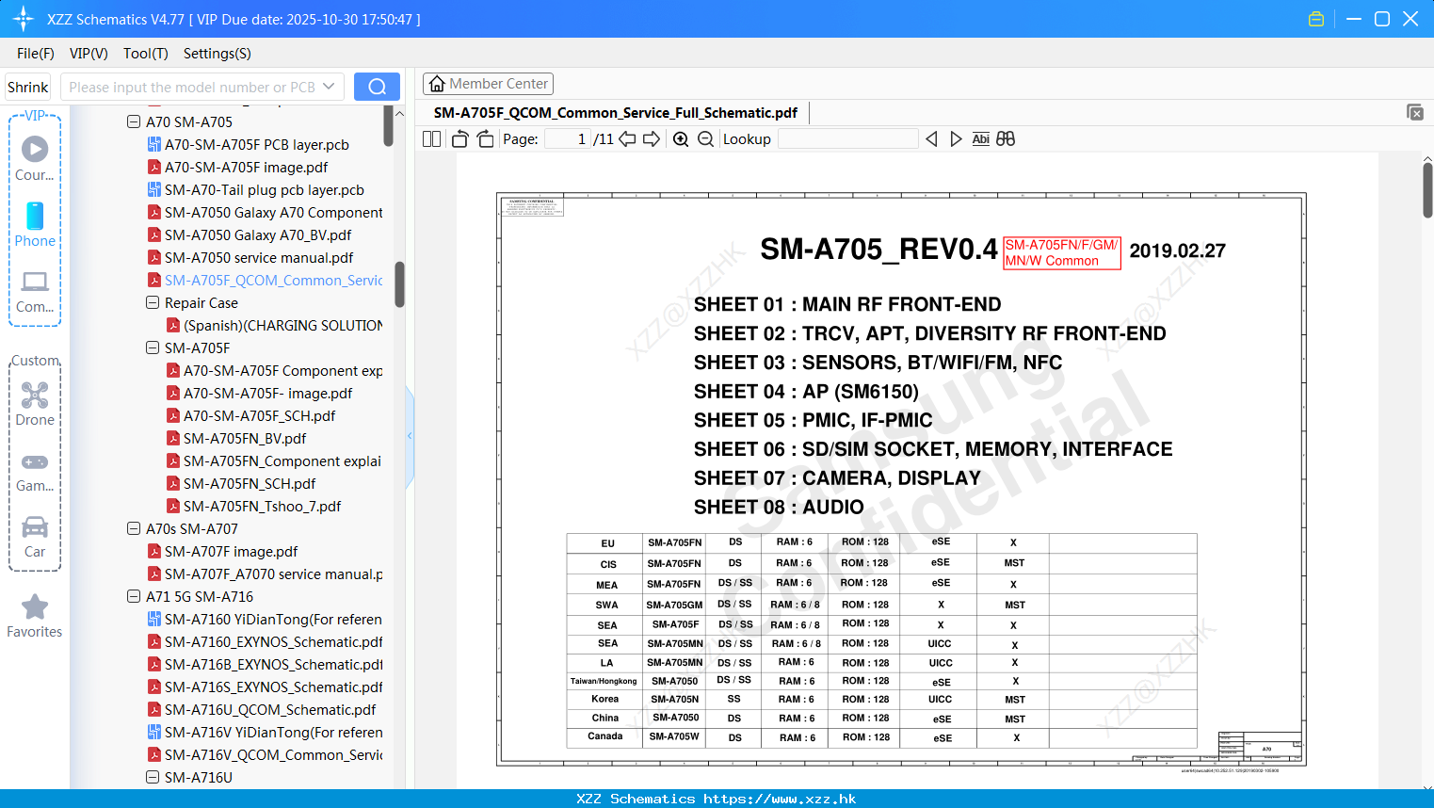Image resolution: width=1434 pixels, height=808 pixels.
Task: Click the pop-out window icon at right
Action: (1415, 112)
